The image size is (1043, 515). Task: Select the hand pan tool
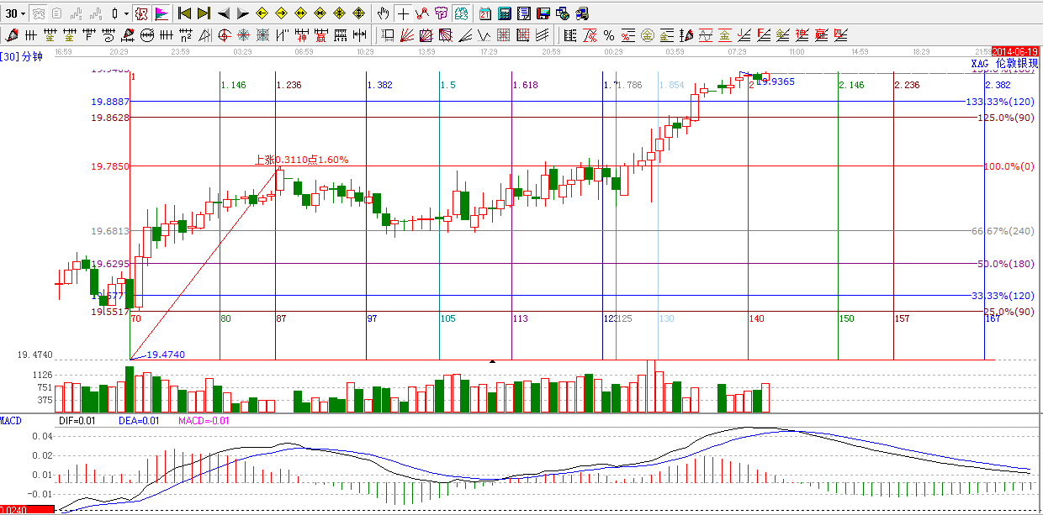click(x=384, y=13)
